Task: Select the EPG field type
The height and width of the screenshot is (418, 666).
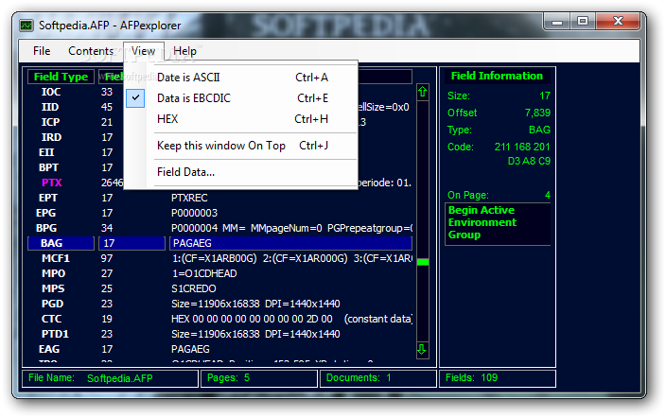Action: click(x=45, y=213)
